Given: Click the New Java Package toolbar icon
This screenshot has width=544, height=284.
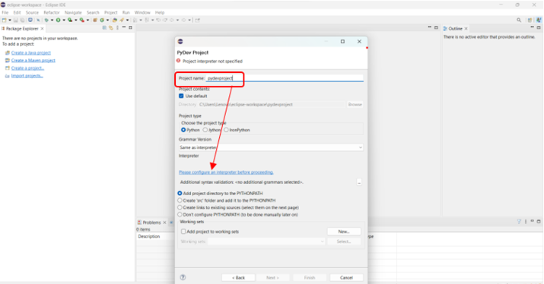Looking at the screenshot, I should (x=95, y=20).
